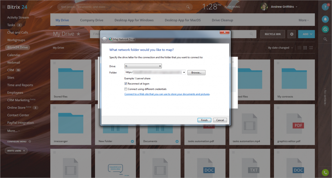Open Workgroups in the sidebar
Screen dimensions: 332x178
16,40
